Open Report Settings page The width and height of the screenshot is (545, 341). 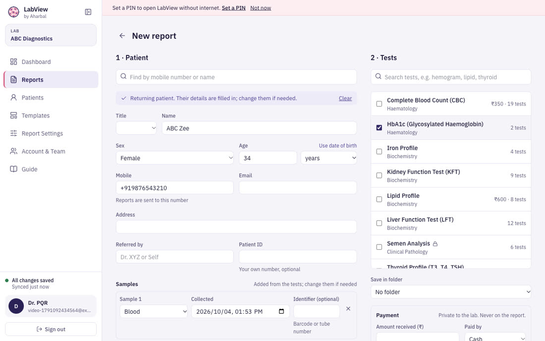click(x=51, y=133)
